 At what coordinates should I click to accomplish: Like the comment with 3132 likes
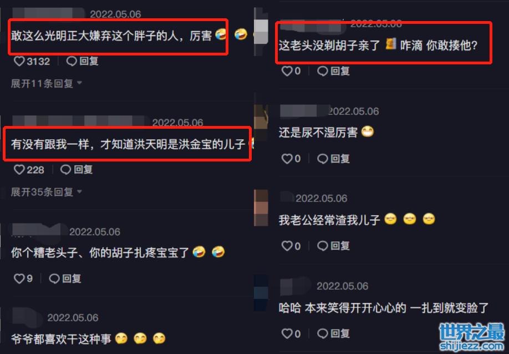tap(19, 61)
